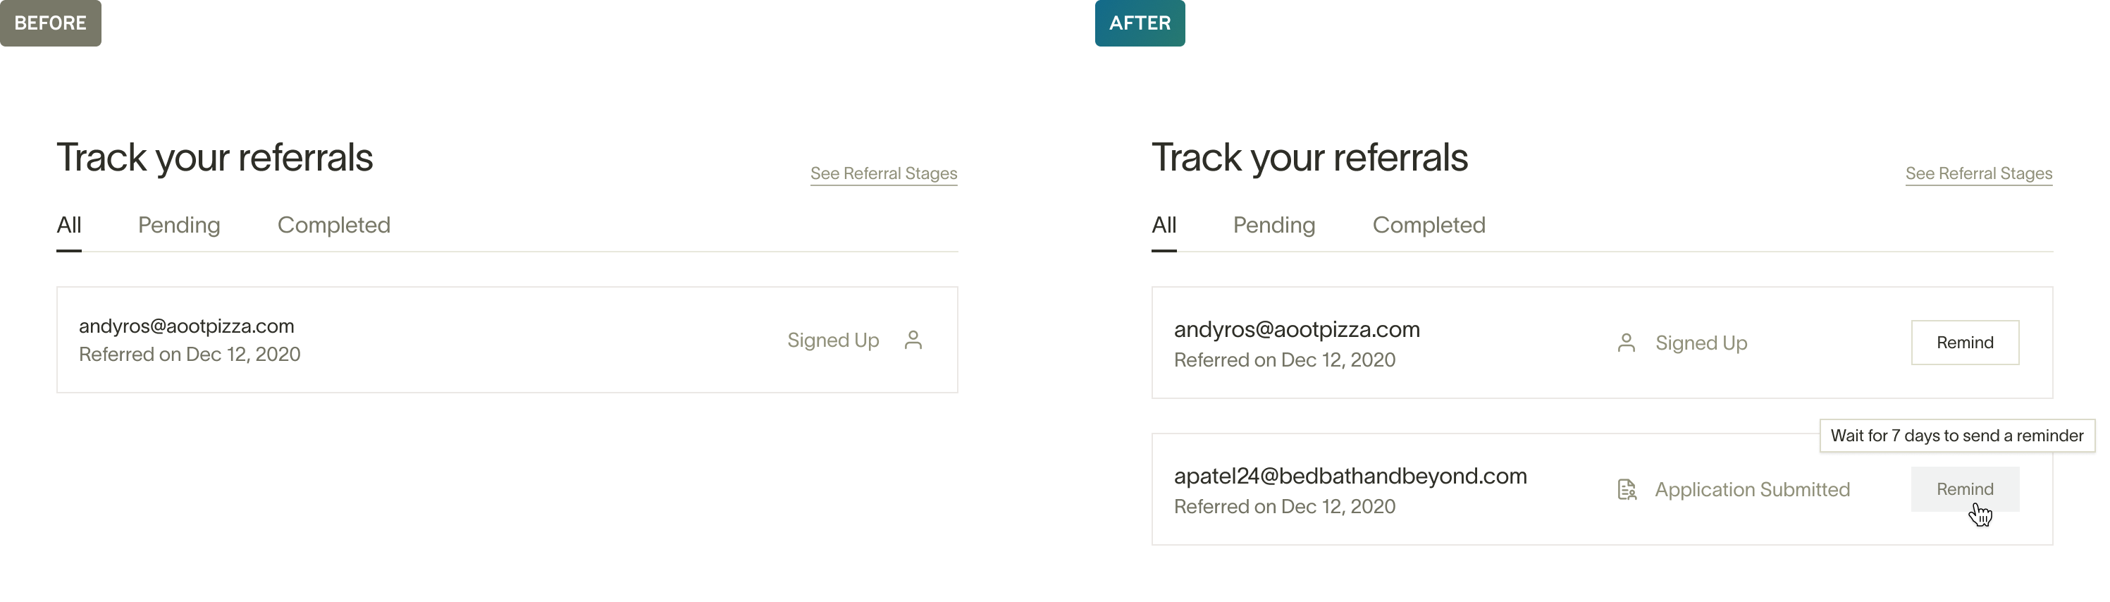Image resolution: width=2110 pixels, height=602 pixels.
Task: Switch to Pending tab in the BEFORE panel
Action: click(178, 226)
